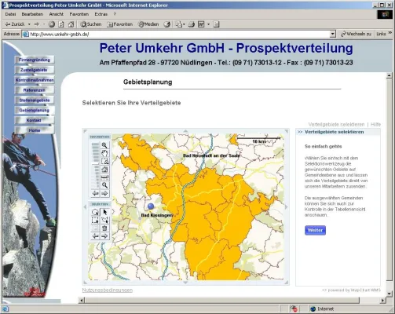Go to browser Home page icon
The height and width of the screenshot is (314, 395).
(x=71, y=24)
